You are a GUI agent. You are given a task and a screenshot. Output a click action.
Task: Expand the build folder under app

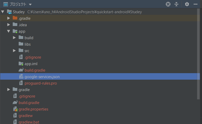14,38
